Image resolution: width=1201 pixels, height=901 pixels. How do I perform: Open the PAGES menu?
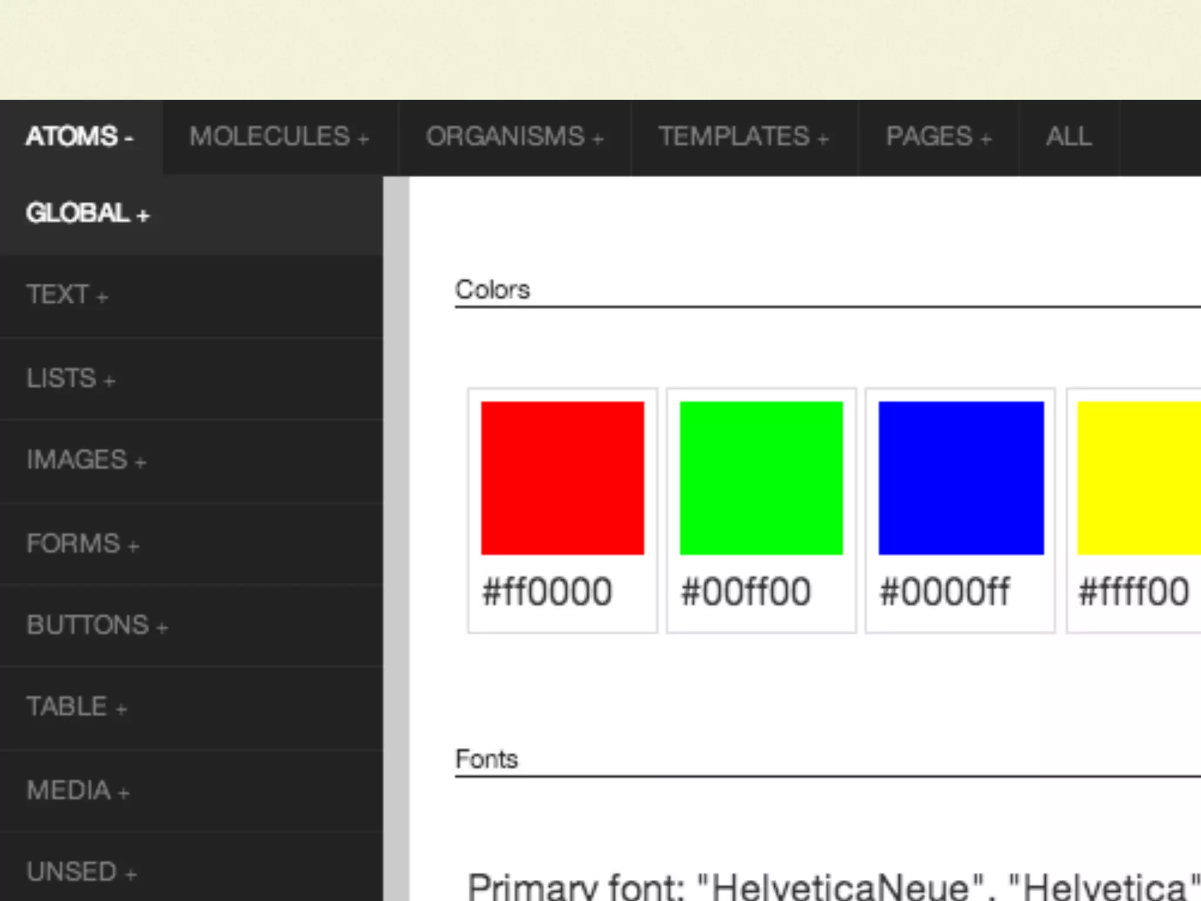point(938,137)
